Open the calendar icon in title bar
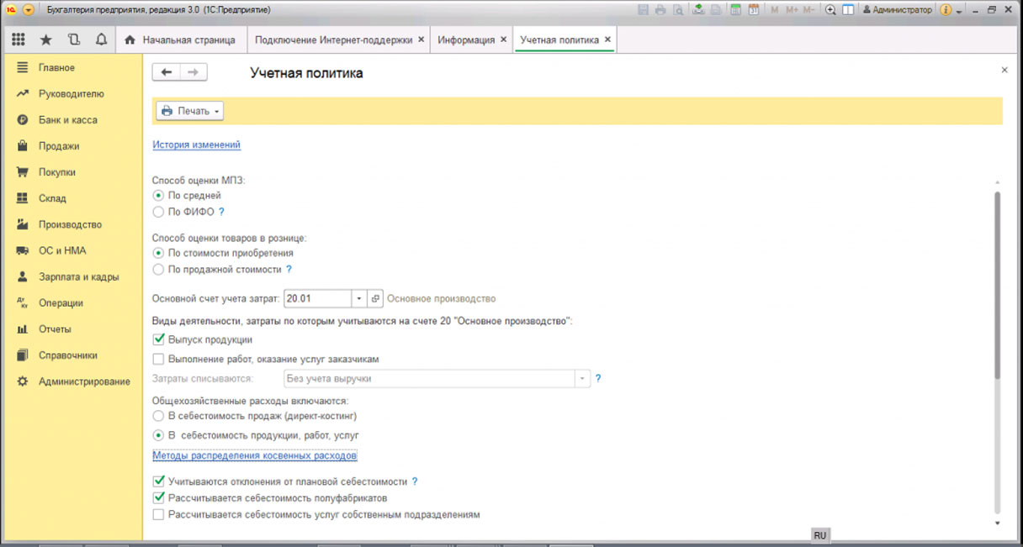This screenshot has height=547, width=1023. point(754,10)
